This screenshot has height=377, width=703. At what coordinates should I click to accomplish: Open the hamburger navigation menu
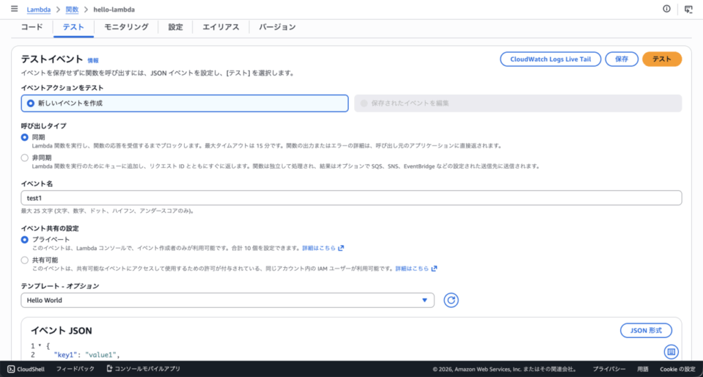coord(14,9)
